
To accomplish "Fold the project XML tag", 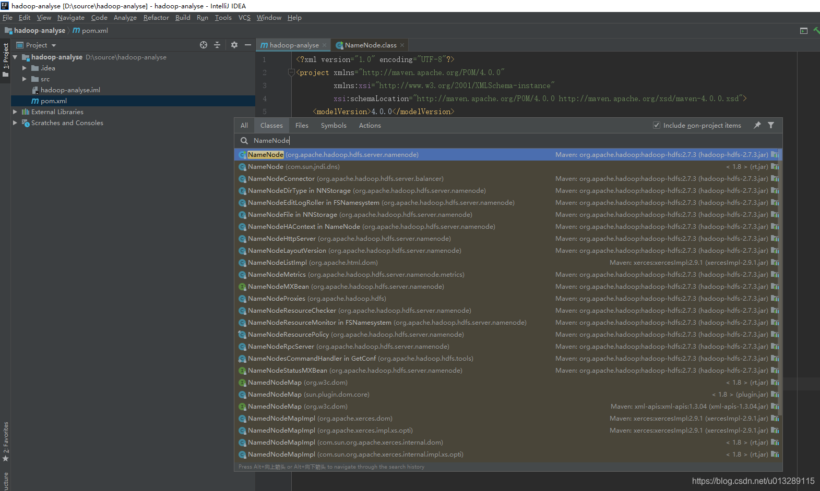I will coord(291,72).
